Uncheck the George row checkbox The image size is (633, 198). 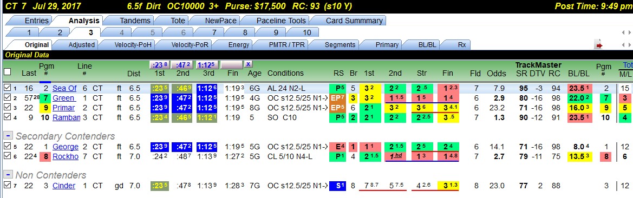pyautogui.click(x=7, y=147)
